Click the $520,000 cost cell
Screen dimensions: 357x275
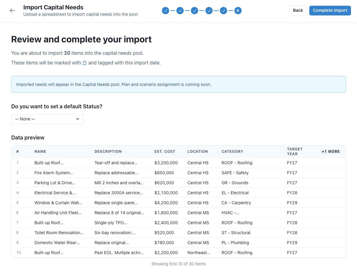coord(164,233)
